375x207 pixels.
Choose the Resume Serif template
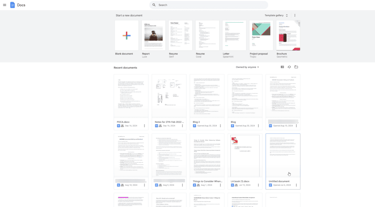(x=180, y=35)
